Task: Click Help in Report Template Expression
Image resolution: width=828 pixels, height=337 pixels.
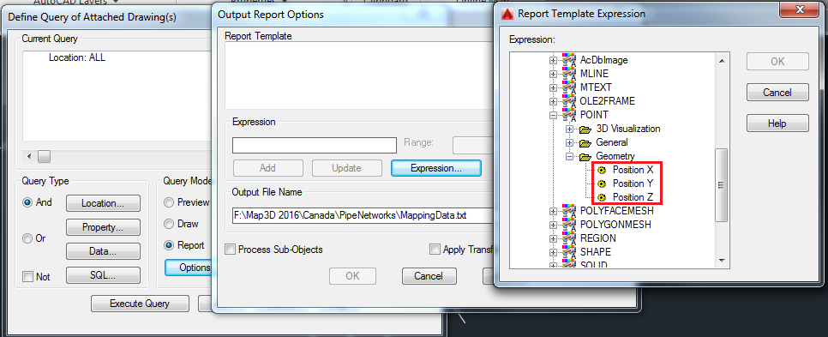Action: tap(777, 123)
